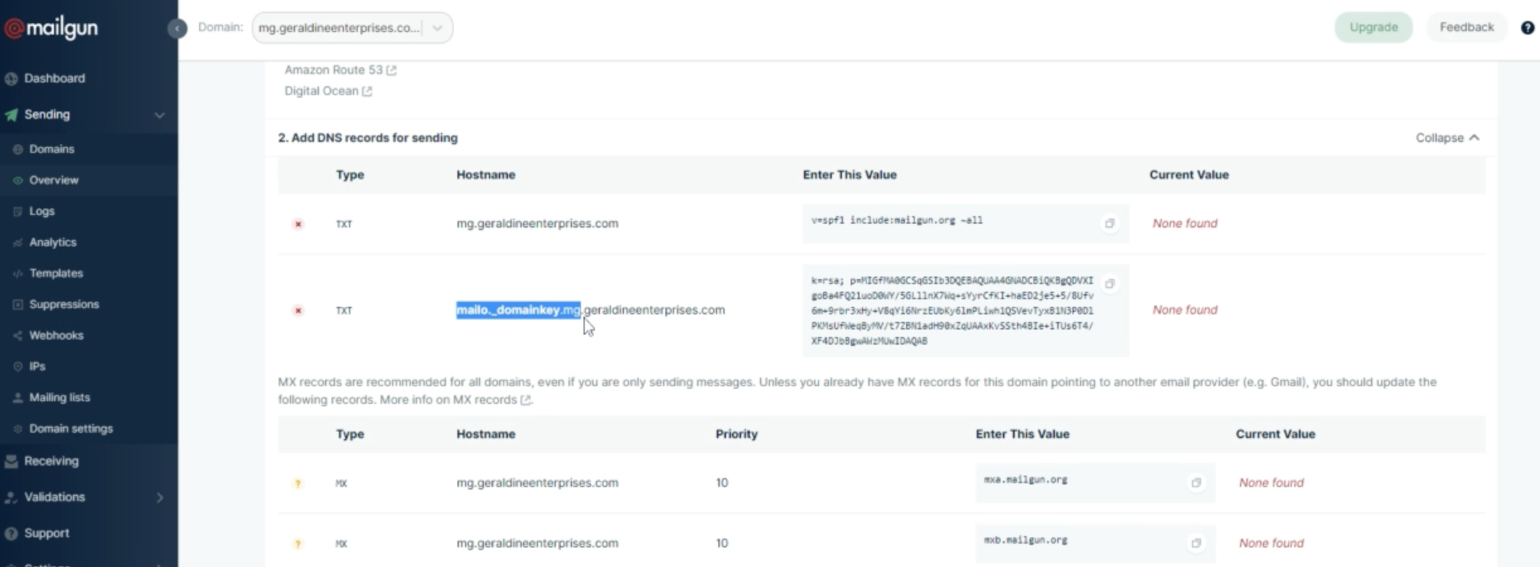Click the Mailgun logo
The image size is (1540, 567).
coord(50,27)
